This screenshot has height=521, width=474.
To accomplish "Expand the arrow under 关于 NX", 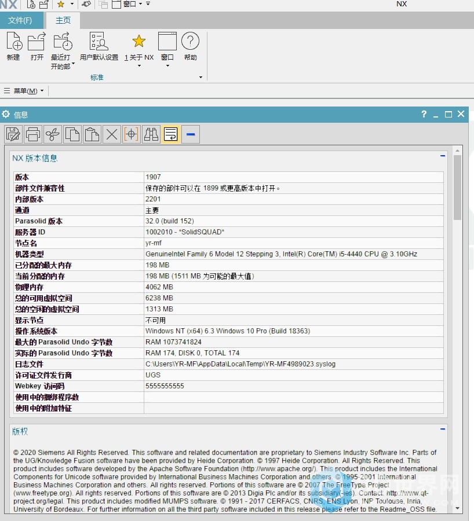I will coord(140,66).
